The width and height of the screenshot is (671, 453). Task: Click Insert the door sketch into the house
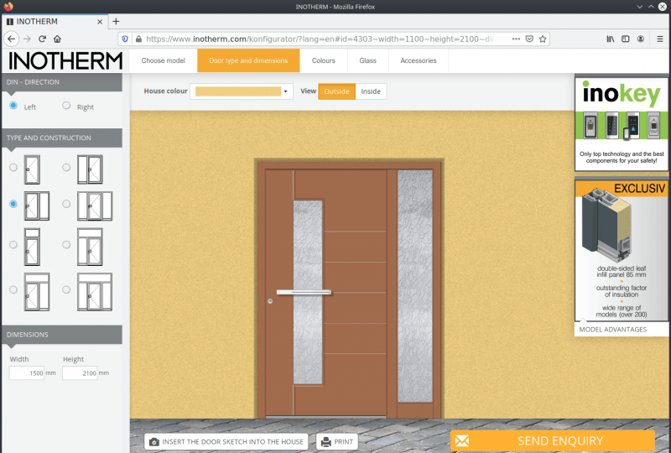click(226, 441)
